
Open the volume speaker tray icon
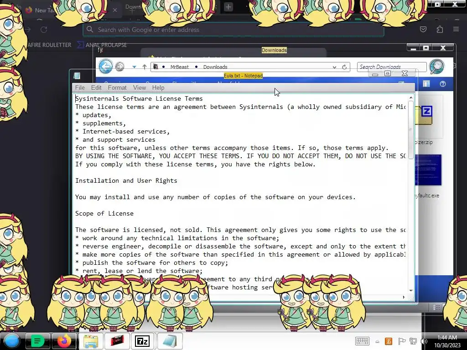[x=424, y=341]
